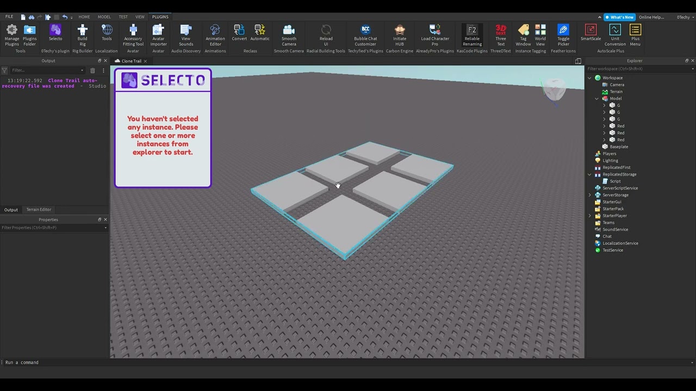Viewport: 696px width, 391px height.
Task: Open the Online Help link
Action: tap(651, 17)
